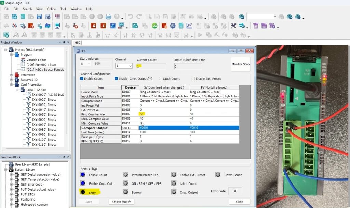Select [XY:0000] PLC-ES In.O tree item
Viewport: 350px width, 208px height.
pos(48,95)
